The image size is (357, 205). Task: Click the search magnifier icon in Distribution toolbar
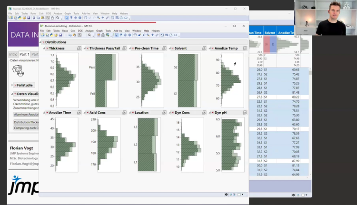pyautogui.click(x=89, y=35)
